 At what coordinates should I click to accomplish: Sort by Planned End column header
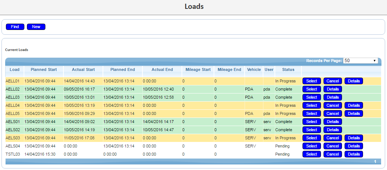122,70
